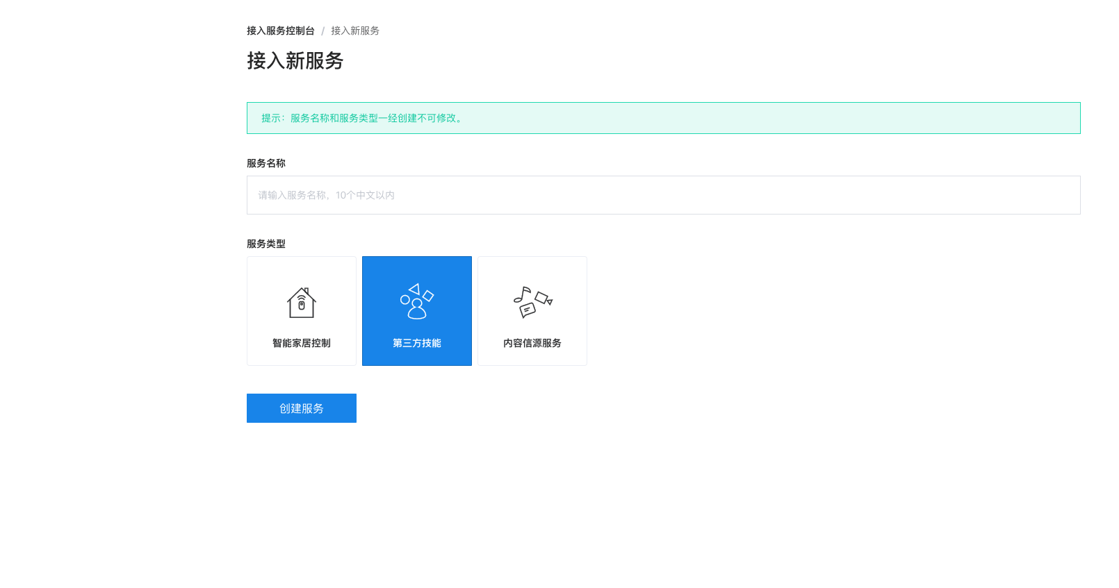
Task: Click the 服务名称 field label
Action: (x=266, y=163)
